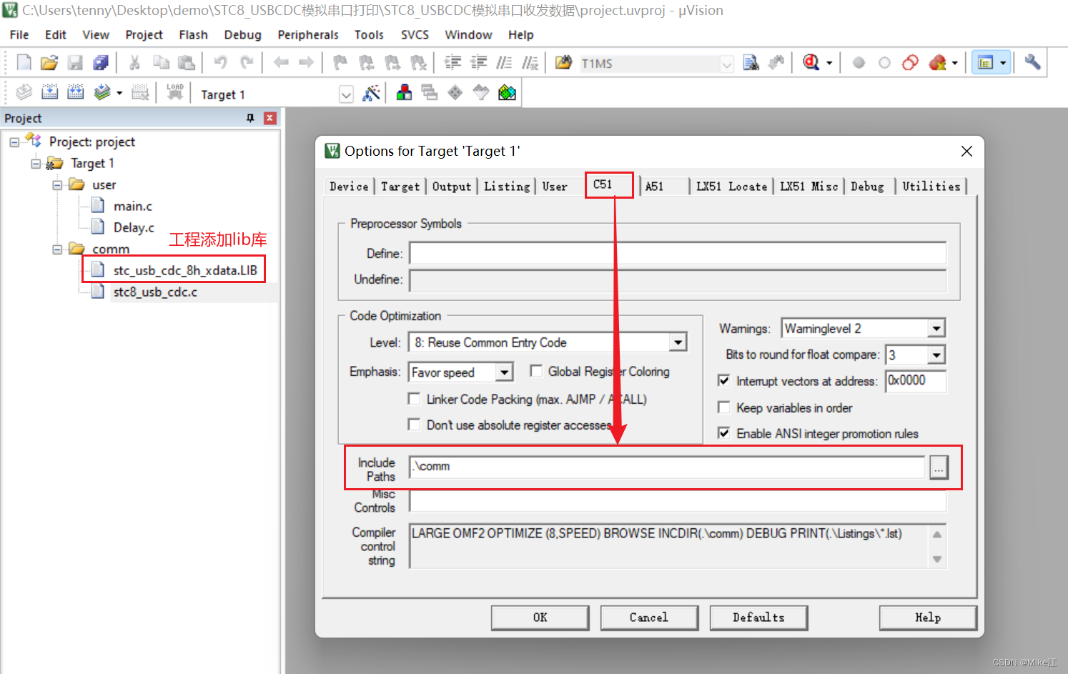Pin the Project panel
Viewport: 1068px width, 674px height.
point(250,118)
